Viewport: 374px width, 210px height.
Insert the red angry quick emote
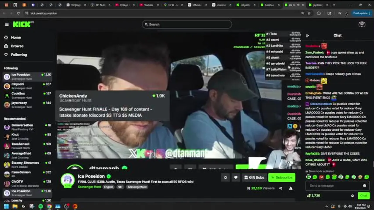(321, 177)
